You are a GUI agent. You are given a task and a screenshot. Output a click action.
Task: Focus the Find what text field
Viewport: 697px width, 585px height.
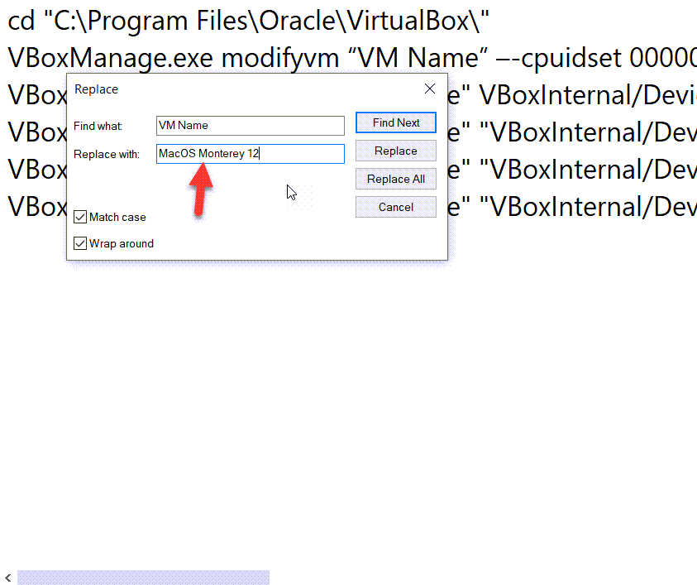250,126
